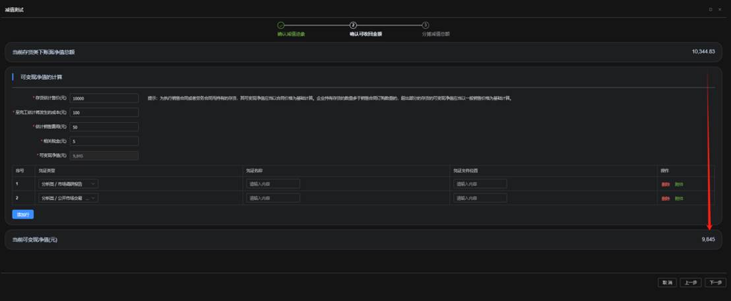The image size is (731, 301).
Task: Click the green 附件 link in row 2
Action: [x=679, y=199]
